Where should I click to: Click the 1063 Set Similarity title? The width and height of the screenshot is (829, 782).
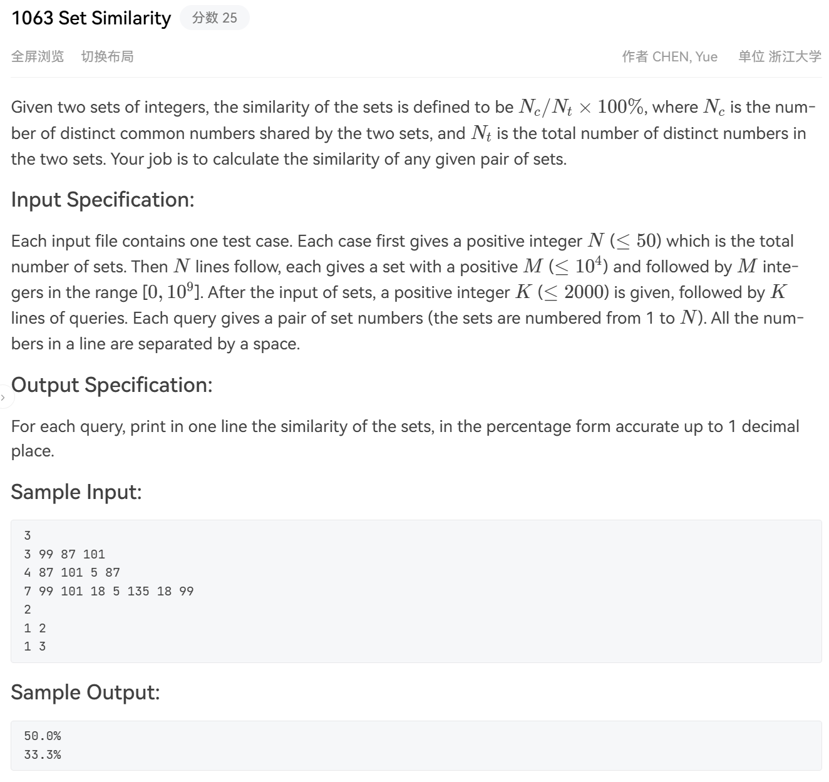(x=91, y=18)
